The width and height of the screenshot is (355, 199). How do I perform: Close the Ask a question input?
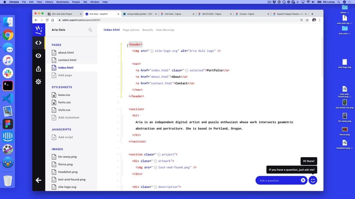pyautogui.click(x=303, y=180)
